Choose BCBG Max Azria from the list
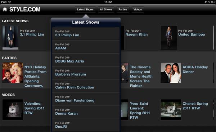 pos(86,60)
